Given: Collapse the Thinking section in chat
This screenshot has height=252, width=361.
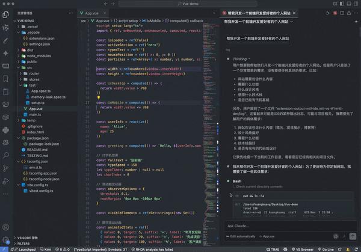Looking at the screenshot, I should tap(241, 59).
